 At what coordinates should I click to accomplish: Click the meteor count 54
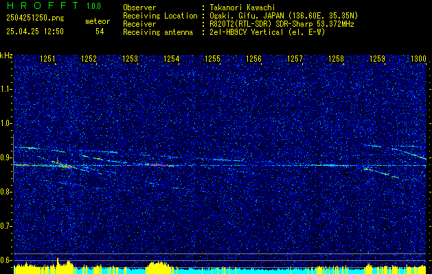pos(100,32)
